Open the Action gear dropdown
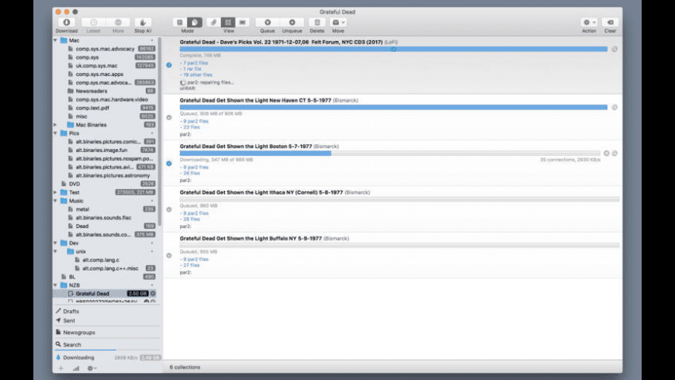 coord(589,22)
